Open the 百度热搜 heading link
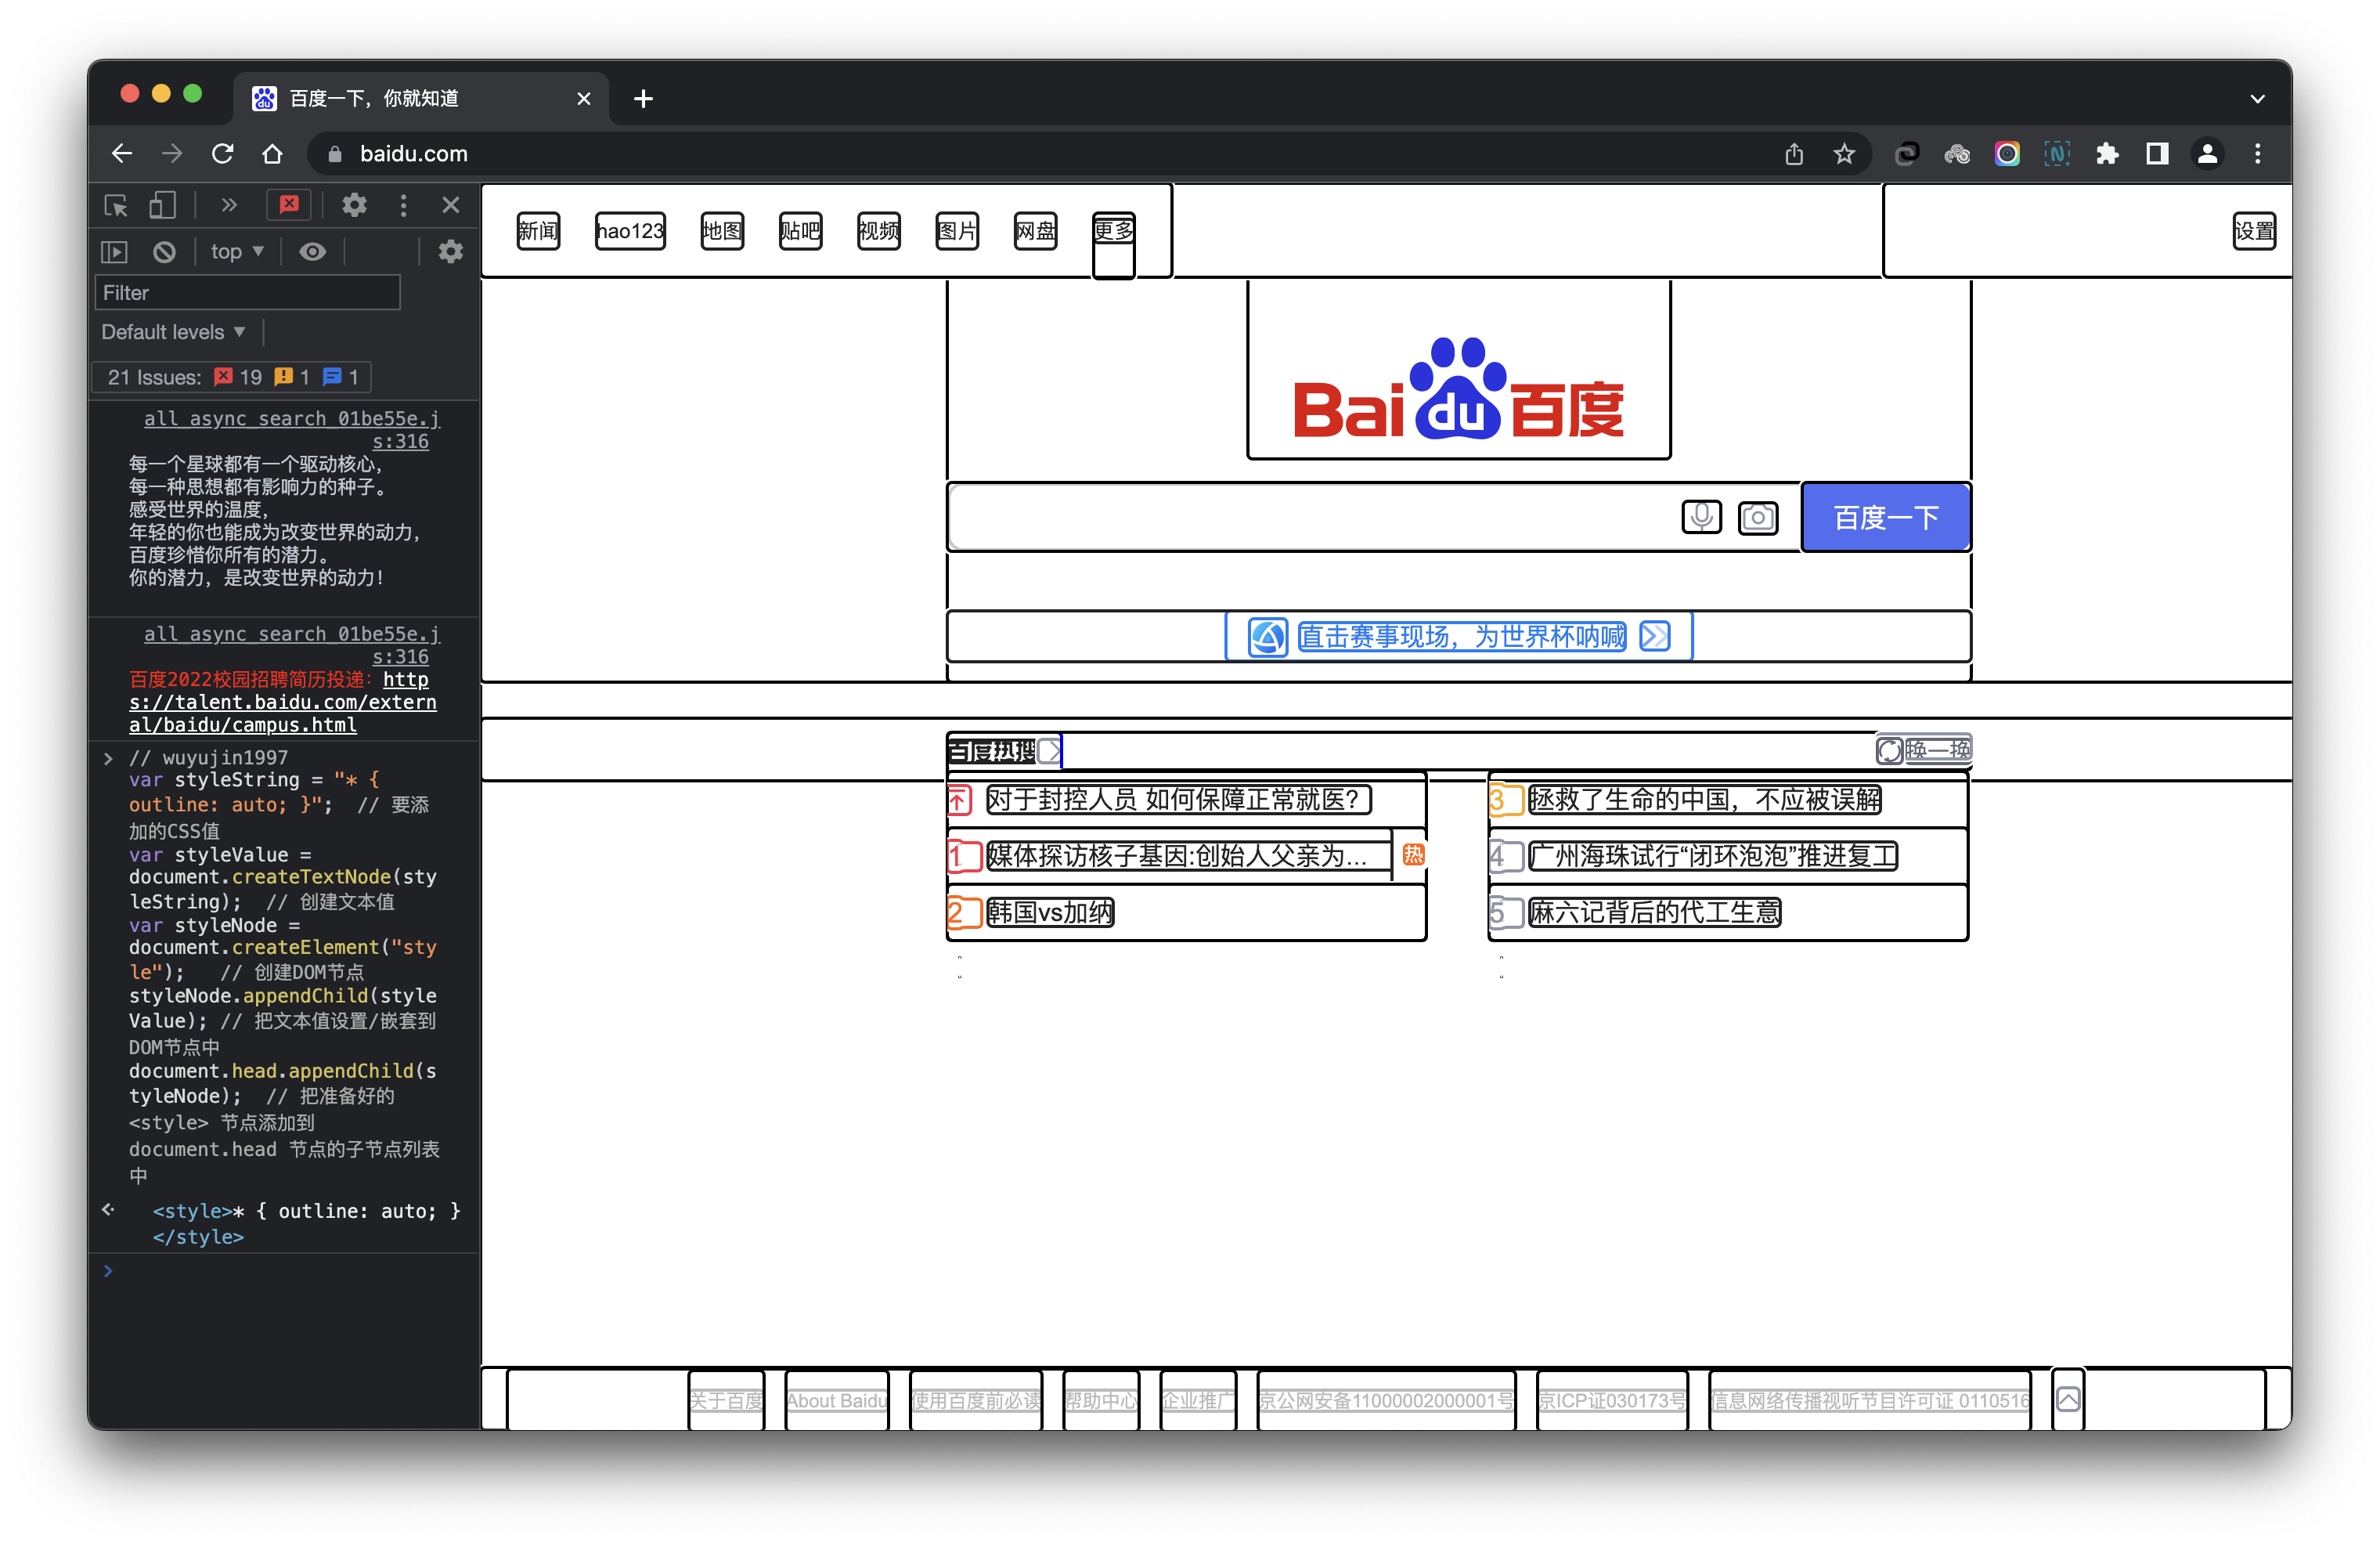Image resolution: width=2380 pixels, height=1546 pixels. pyautogui.click(x=1003, y=750)
